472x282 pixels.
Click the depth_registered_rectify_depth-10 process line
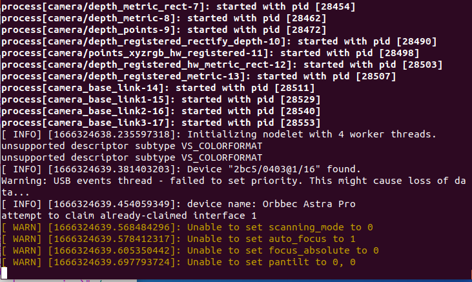pyautogui.click(x=219, y=41)
